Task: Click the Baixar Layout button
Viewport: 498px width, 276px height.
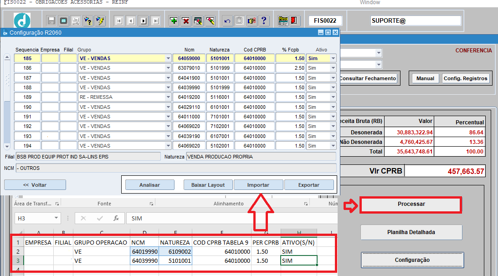Action: [208, 185]
